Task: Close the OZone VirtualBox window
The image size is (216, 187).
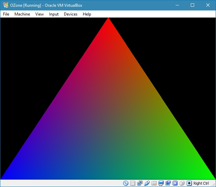Action: 208,5
